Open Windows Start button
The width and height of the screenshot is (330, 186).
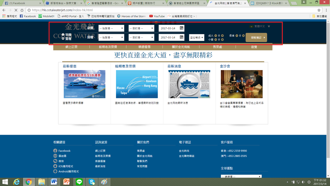pyautogui.click(x=5, y=182)
